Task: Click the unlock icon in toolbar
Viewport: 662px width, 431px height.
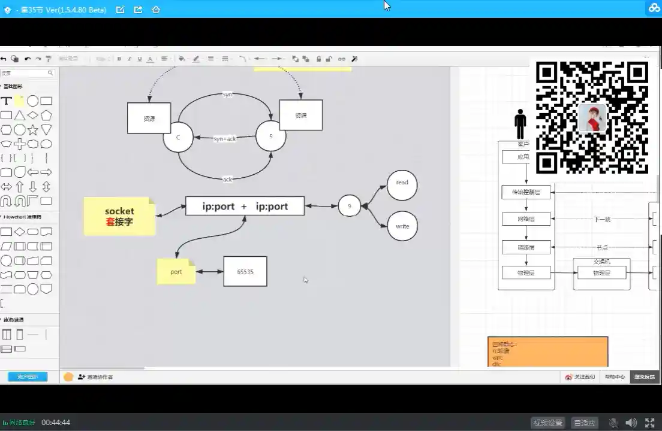Action: (x=329, y=59)
